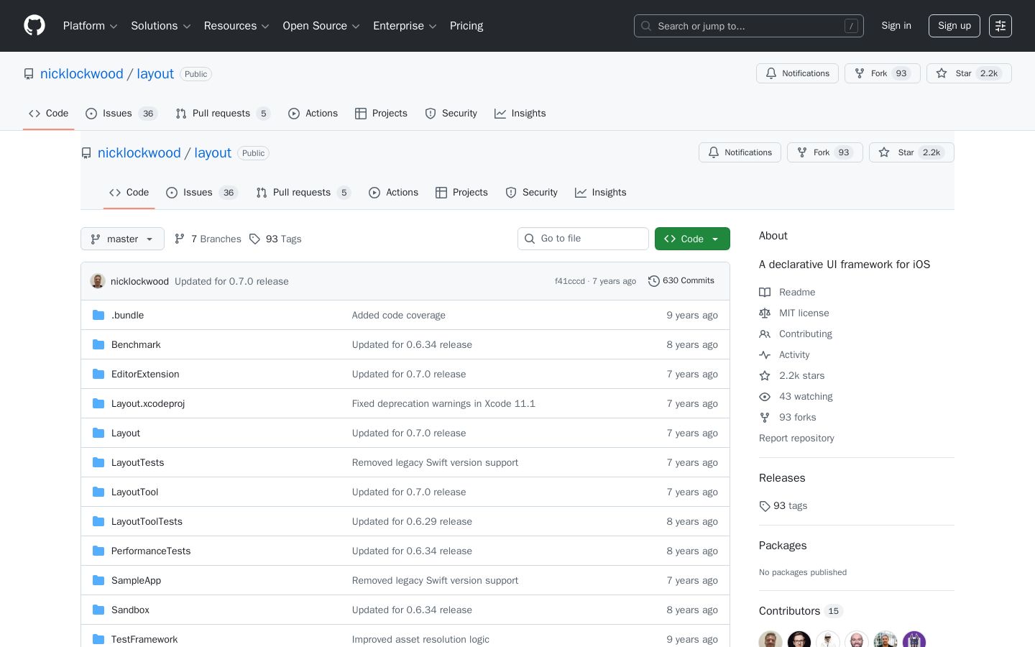Viewport: 1035px width, 647px height.
Task: Open the Releases section heading link
Action: pos(782,478)
